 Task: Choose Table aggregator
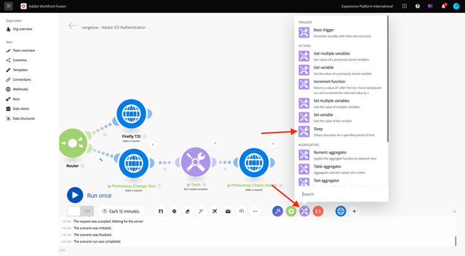coord(341,169)
